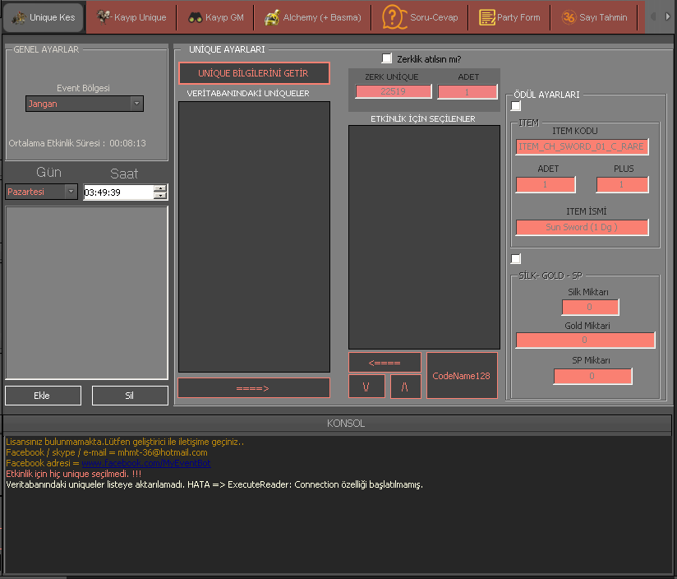Click the <==== move left button
Viewport: 677px width, 579px height.
(x=385, y=363)
